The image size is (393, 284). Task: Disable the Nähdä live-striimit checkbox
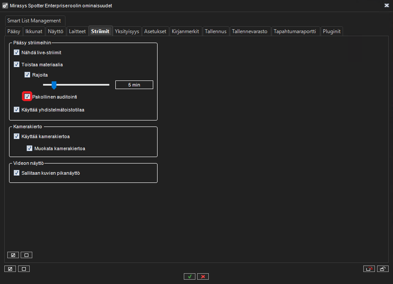16,52
